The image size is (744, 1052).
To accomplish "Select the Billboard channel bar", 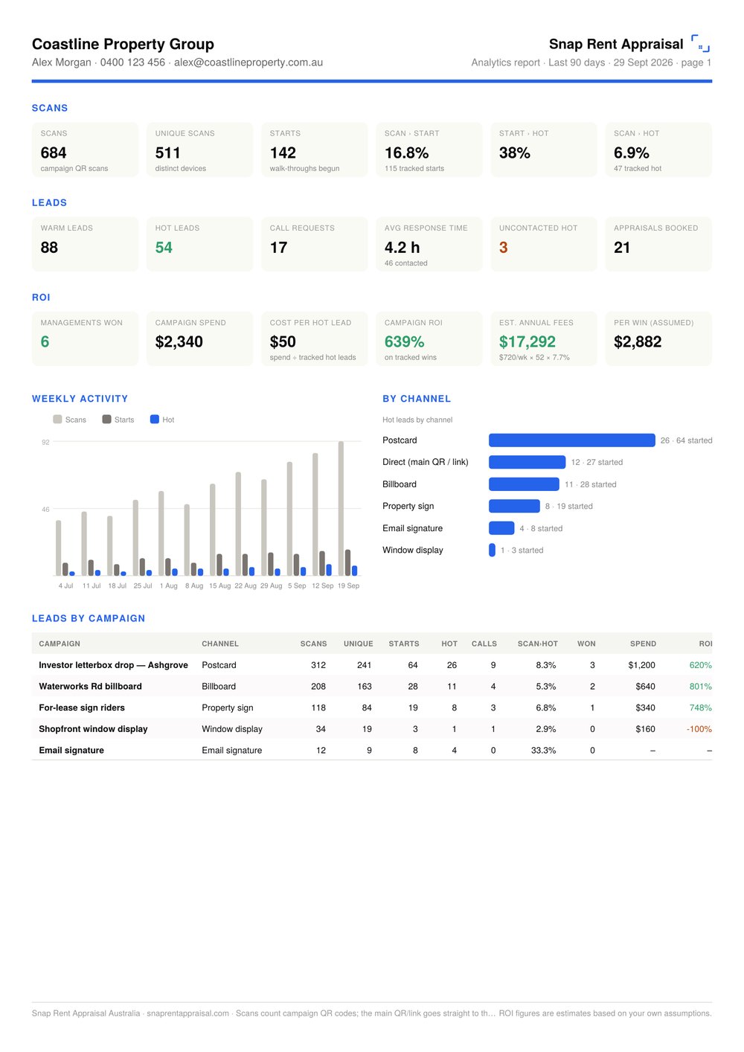I will [x=524, y=484].
